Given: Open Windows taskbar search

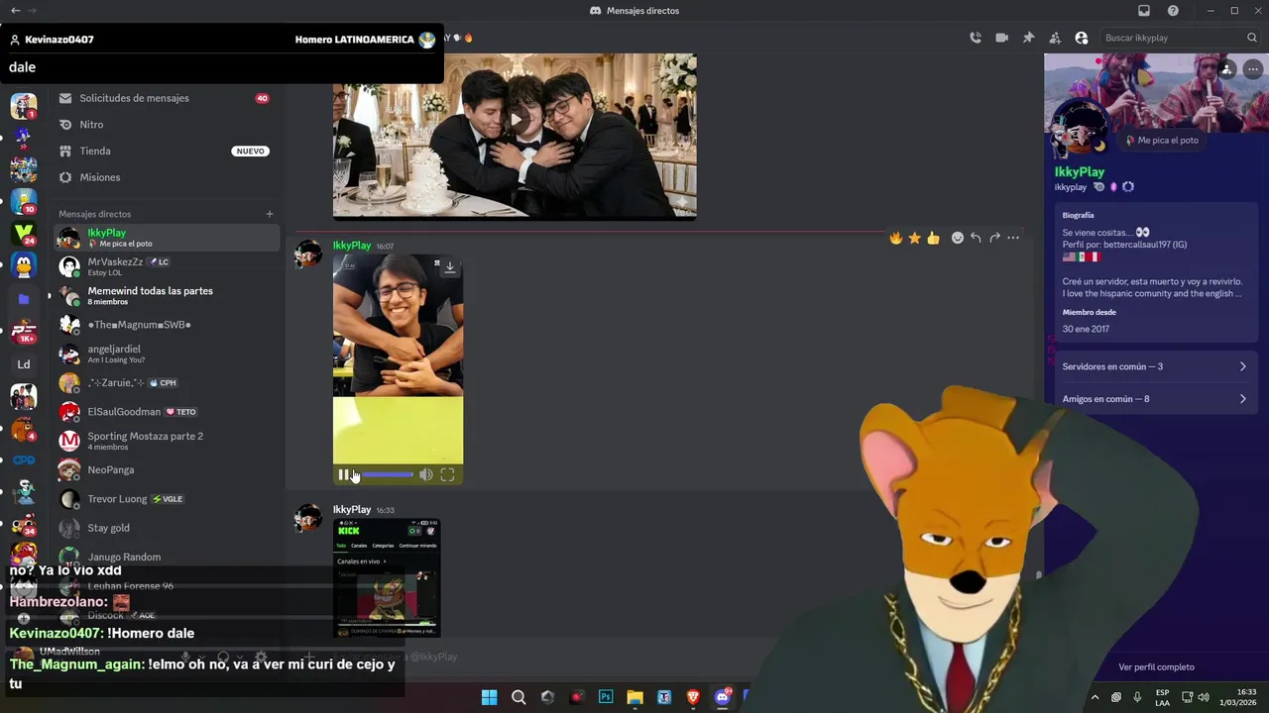Looking at the screenshot, I should tap(519, 697).
